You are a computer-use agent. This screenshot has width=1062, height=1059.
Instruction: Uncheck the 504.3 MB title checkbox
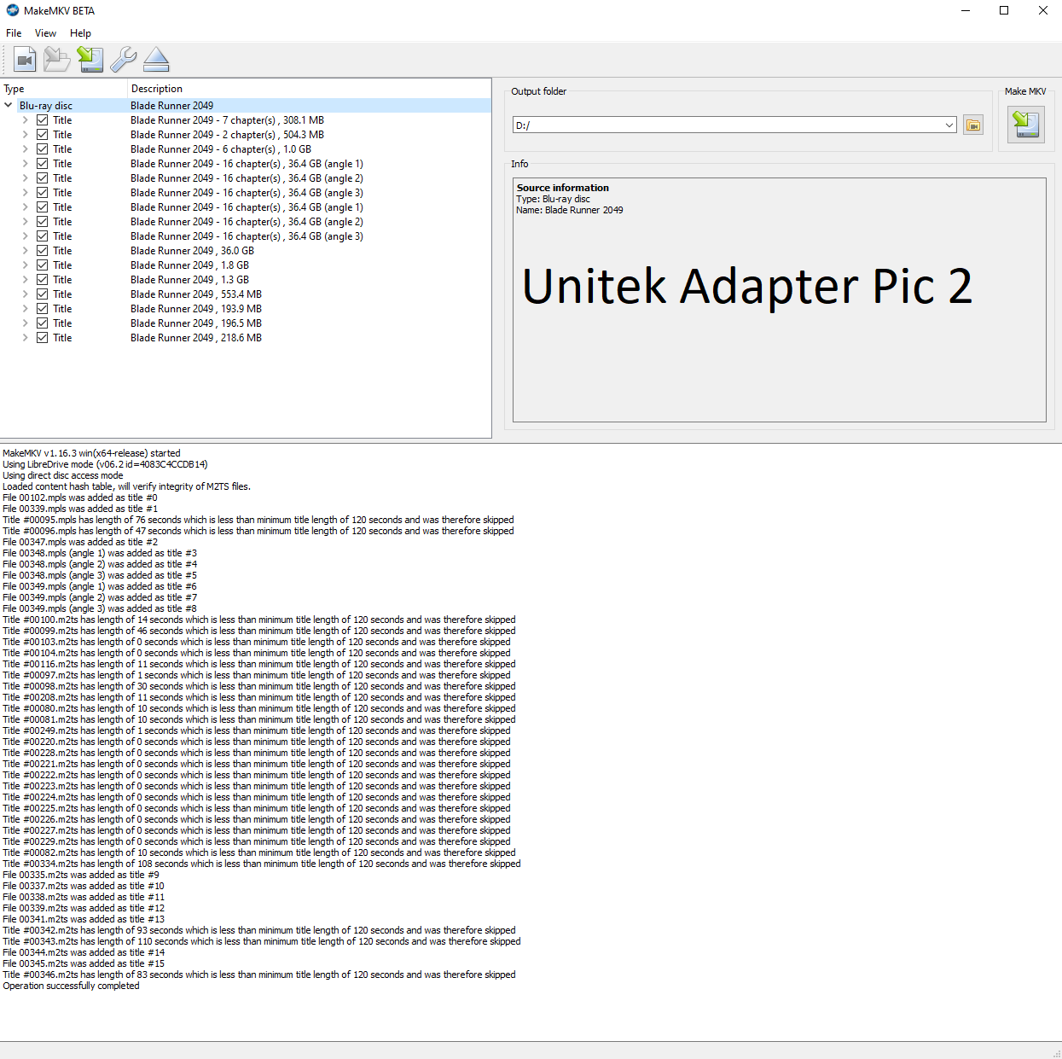click(42, 135)
